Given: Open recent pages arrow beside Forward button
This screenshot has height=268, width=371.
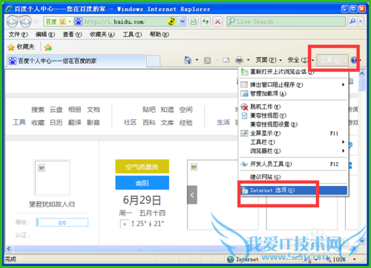Looking at the screenshot, I should (x=36, y=21).
